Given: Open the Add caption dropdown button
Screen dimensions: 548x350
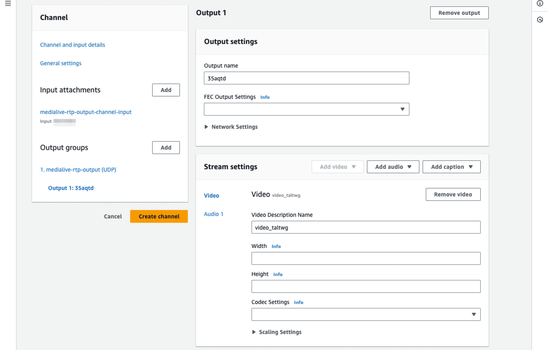Looking at the screenshot, I should click(x=451, y=167).
